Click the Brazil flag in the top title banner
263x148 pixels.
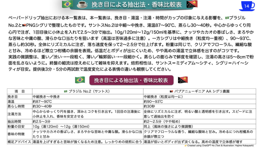pos(67,4)
